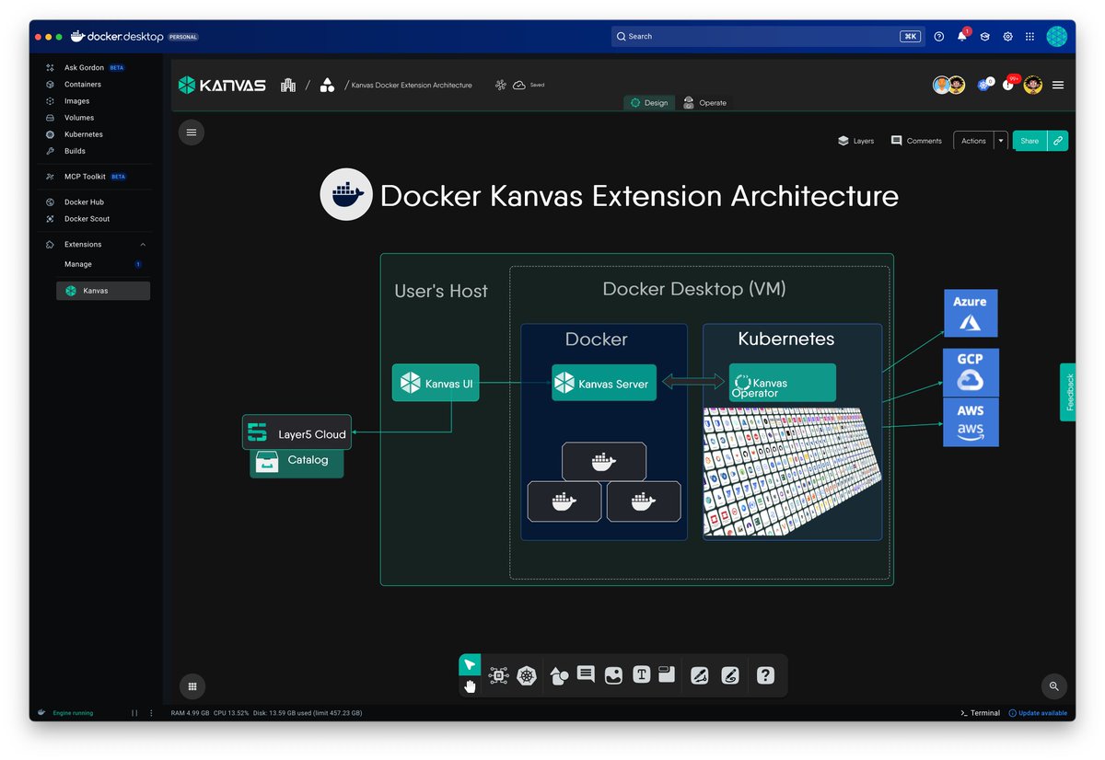The height and width of the screenshot is (760, 1105).
Task: Click the Kanvas logo in header
Action: click(x=222, y=85)
